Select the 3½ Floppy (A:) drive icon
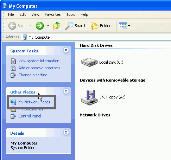 click(89, 97)
